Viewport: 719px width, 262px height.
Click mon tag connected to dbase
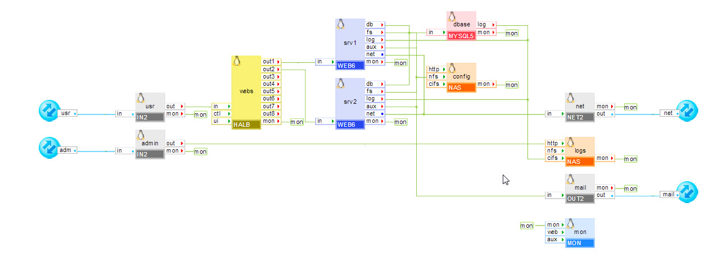[512, 33]
